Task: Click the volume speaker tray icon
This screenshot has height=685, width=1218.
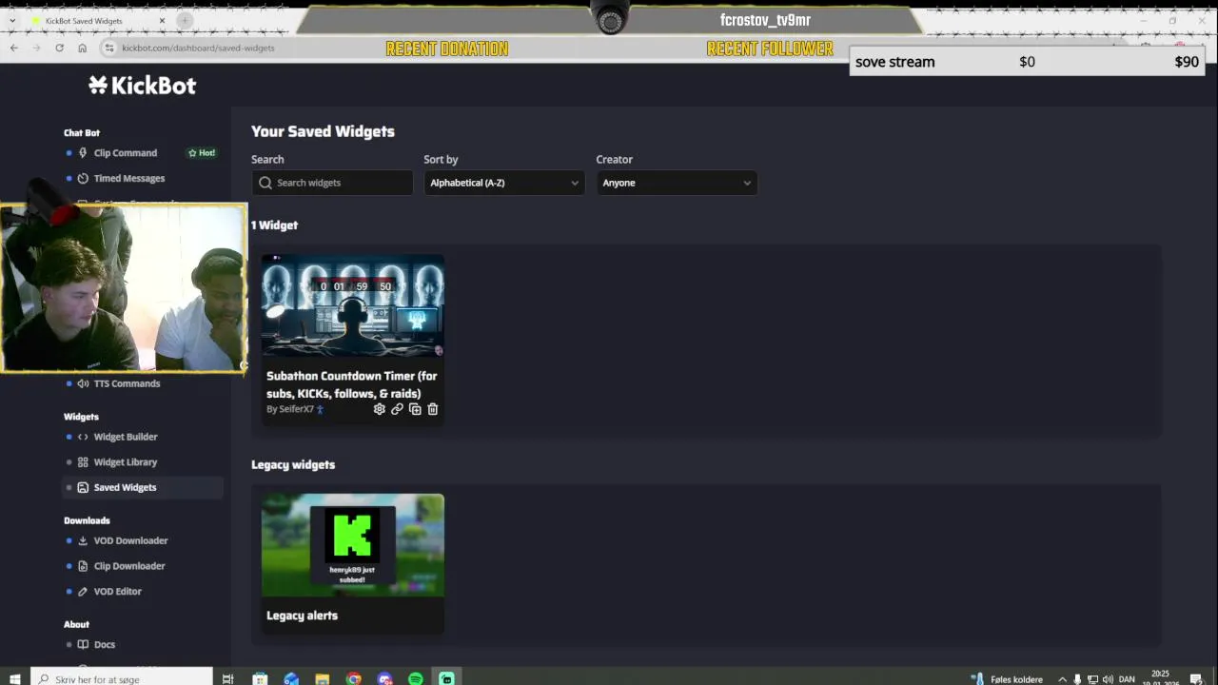Action: 1108,679
